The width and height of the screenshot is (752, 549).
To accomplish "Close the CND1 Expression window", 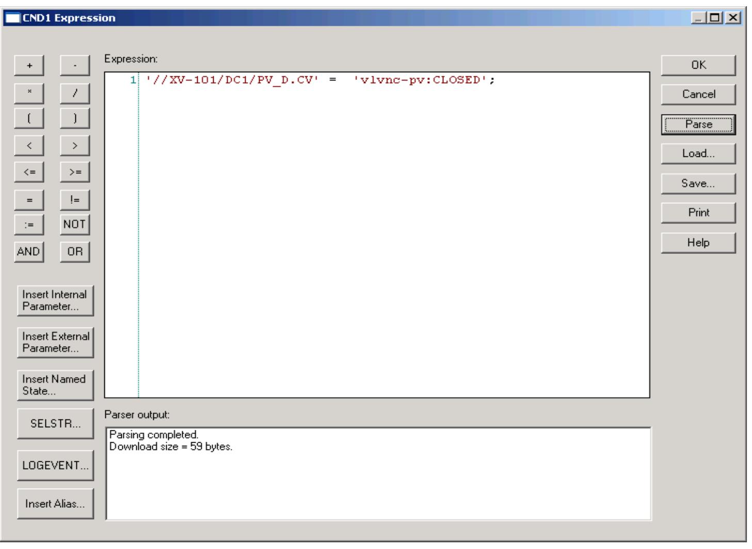I will 733,18.
